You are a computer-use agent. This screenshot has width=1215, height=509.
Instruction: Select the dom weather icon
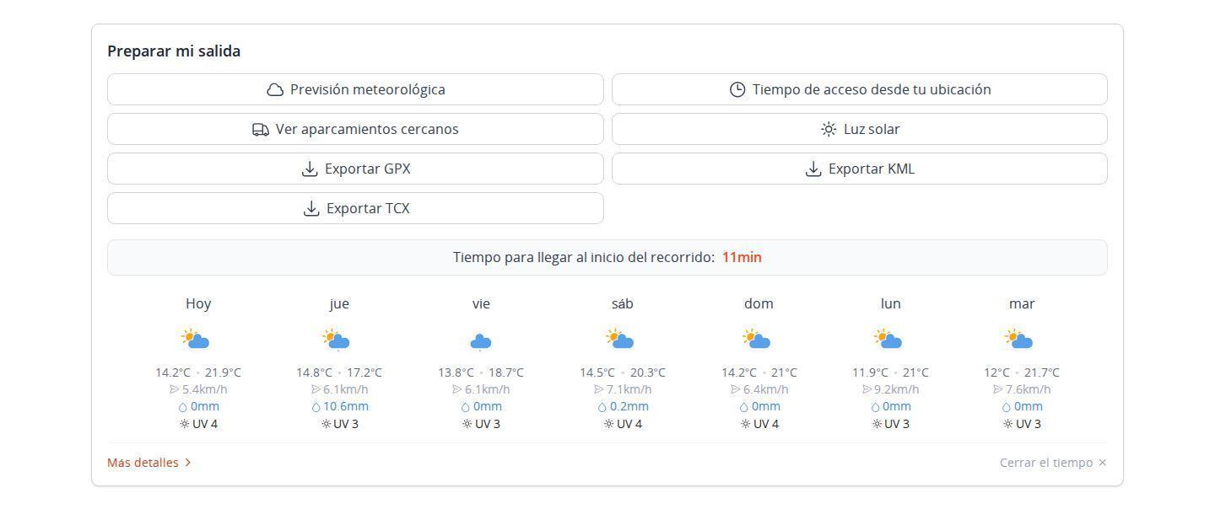tap(757, 340)
